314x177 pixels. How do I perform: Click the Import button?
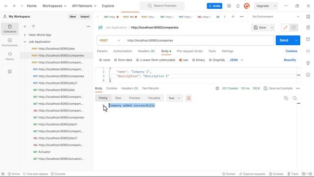[x=85, y=17]
